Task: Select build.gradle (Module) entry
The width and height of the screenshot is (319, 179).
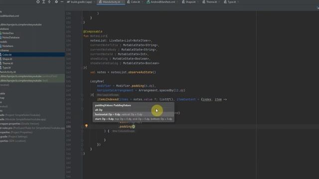Action: [23, 119]
